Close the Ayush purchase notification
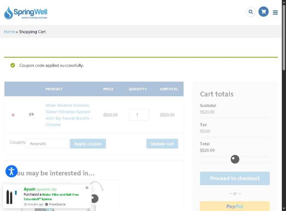 click(87, 188)
